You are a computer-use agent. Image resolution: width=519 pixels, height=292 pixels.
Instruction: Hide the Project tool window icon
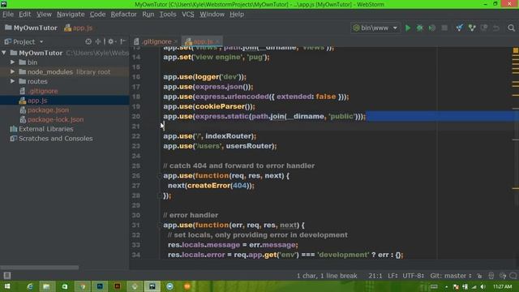point(122,41)
